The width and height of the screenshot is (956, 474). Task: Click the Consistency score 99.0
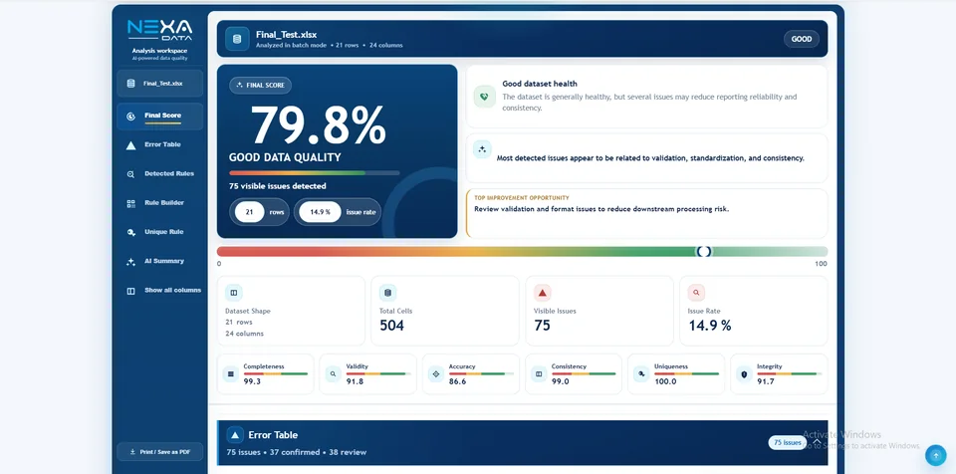tap(561, 381)
